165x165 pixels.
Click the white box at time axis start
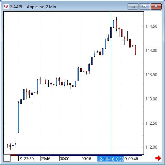[7, 158]
